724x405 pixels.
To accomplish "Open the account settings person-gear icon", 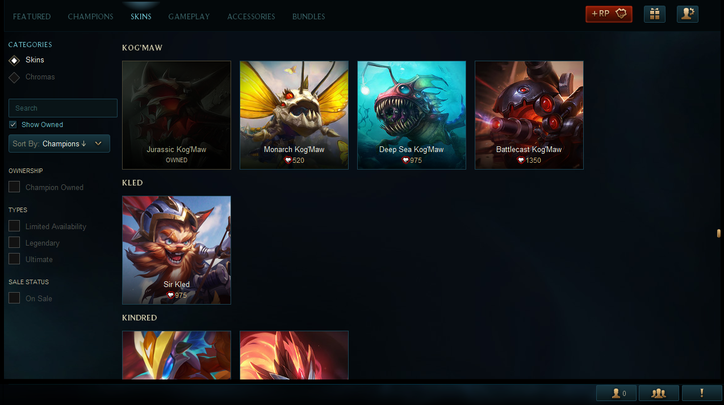I will pos(688,14).
